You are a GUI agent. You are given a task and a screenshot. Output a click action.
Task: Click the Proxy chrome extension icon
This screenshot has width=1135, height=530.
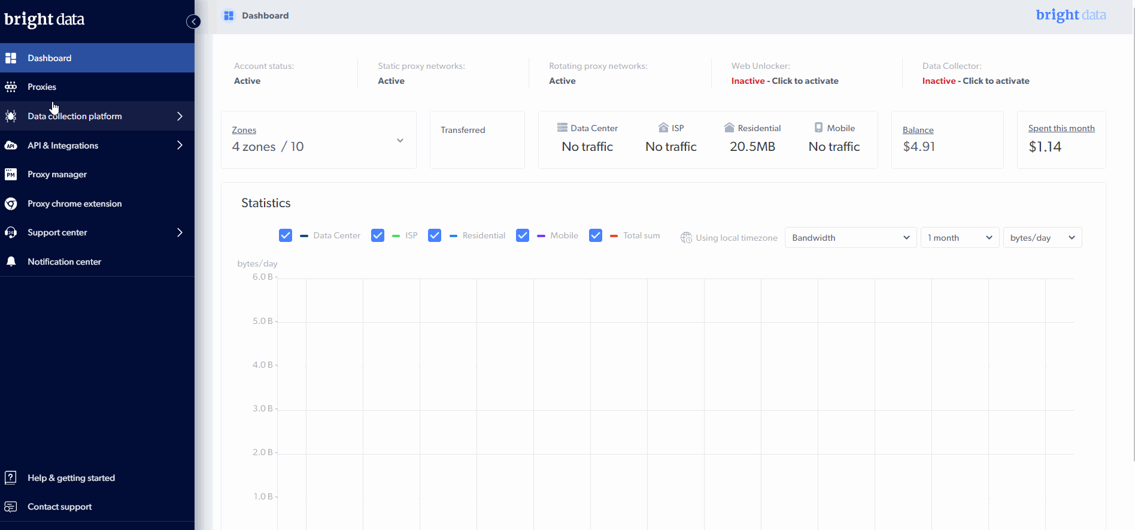coord(11,204)
